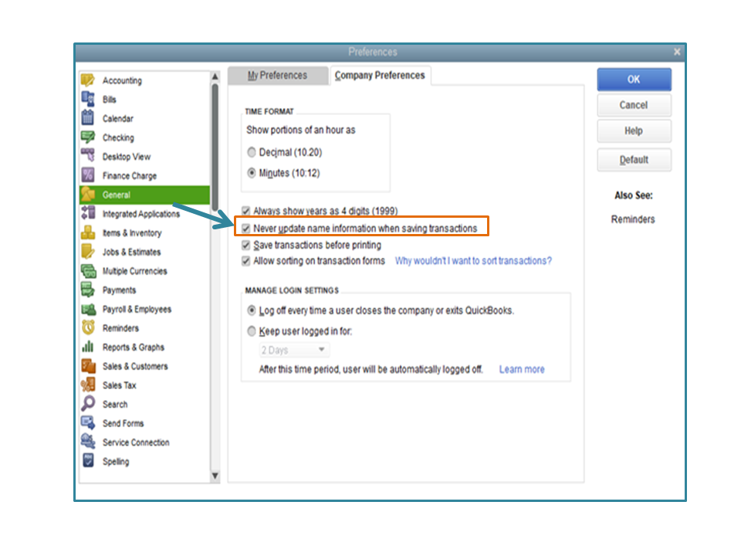
Task: Select Items & Inventory label in the list
Action: (132, 232)
